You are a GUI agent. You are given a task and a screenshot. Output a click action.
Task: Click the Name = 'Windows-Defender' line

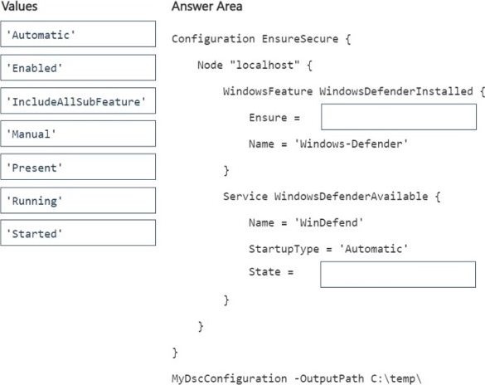(328, 144)
